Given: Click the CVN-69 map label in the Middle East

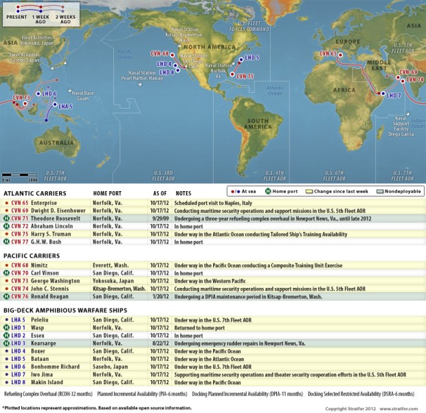Looking at the screenshot, I should 408,72.
